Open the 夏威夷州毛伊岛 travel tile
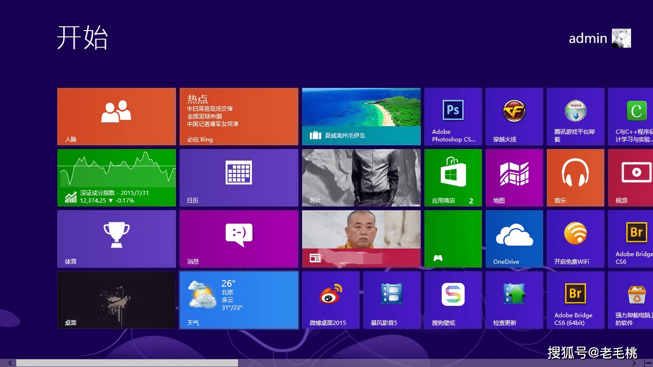 pos(361,117)
